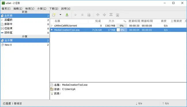This screenshot has height=107, width=187.
Task: Click the 狀態 panel header
Action: tap(25, 12)
